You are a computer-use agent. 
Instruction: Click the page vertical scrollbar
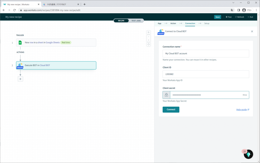(259, 88)
